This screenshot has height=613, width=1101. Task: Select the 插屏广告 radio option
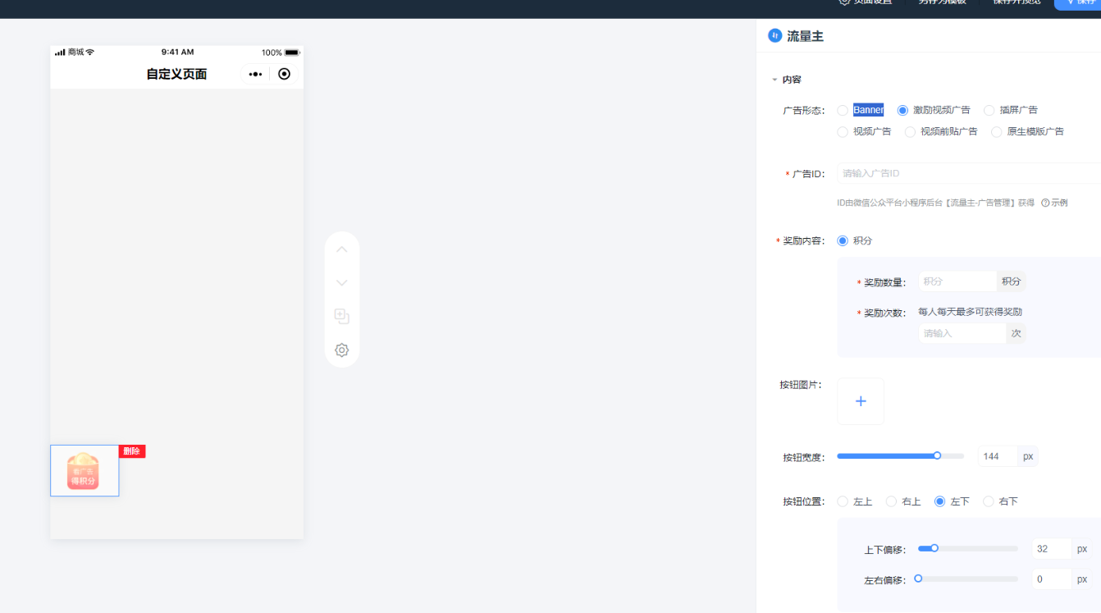pos(989,110)
